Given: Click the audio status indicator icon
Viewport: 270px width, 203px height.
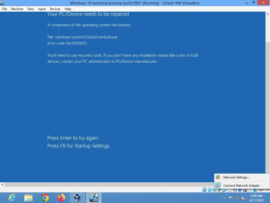Looking at the screenshot, I should pyautogui.click(x=214, y=190).
